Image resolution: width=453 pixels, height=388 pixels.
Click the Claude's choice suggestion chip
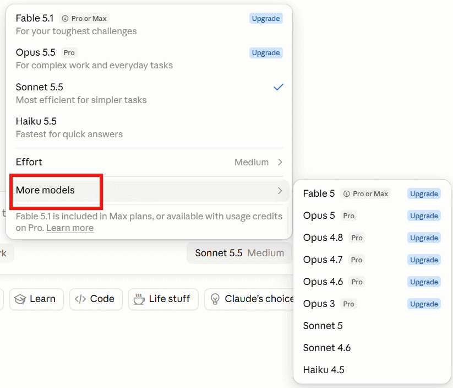[x=249, y=299]
